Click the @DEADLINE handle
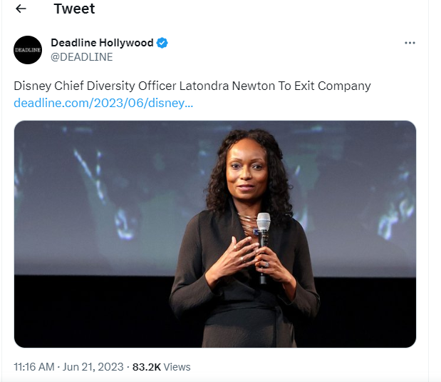441x382 pixels. click(x=81, y=57)
